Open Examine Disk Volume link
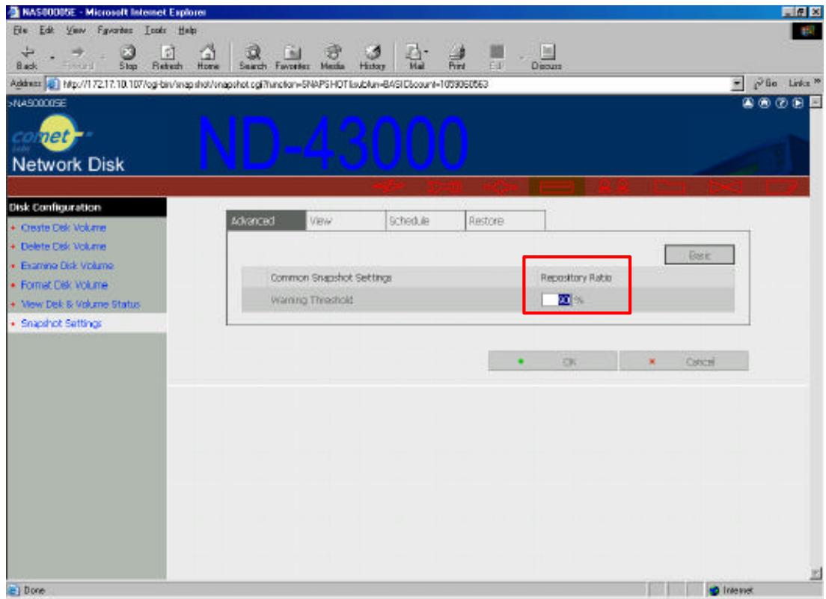 (67, 265)
